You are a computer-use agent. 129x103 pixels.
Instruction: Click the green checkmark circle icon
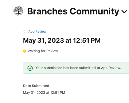(30, 68)
